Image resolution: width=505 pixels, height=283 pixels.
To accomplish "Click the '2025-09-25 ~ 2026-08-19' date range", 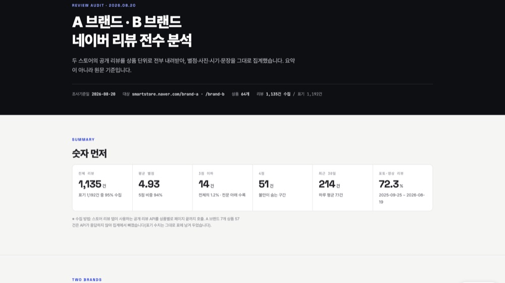I will (x=401, y=198).
